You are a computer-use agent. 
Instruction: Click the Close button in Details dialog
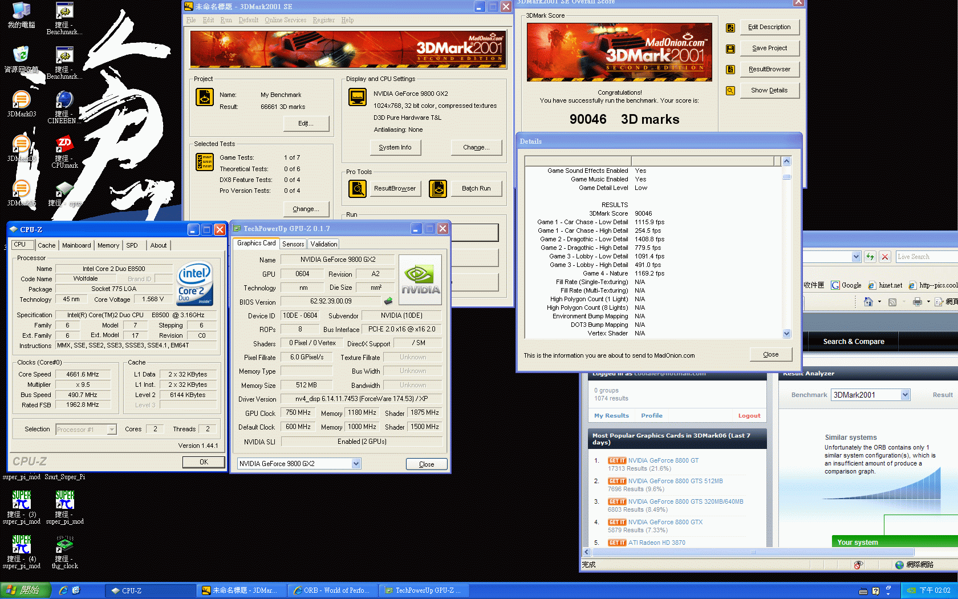771,354
